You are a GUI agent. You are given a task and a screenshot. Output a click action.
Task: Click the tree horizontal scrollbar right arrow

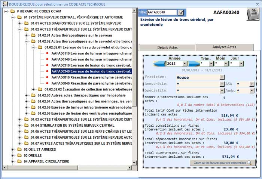(129, 167)
